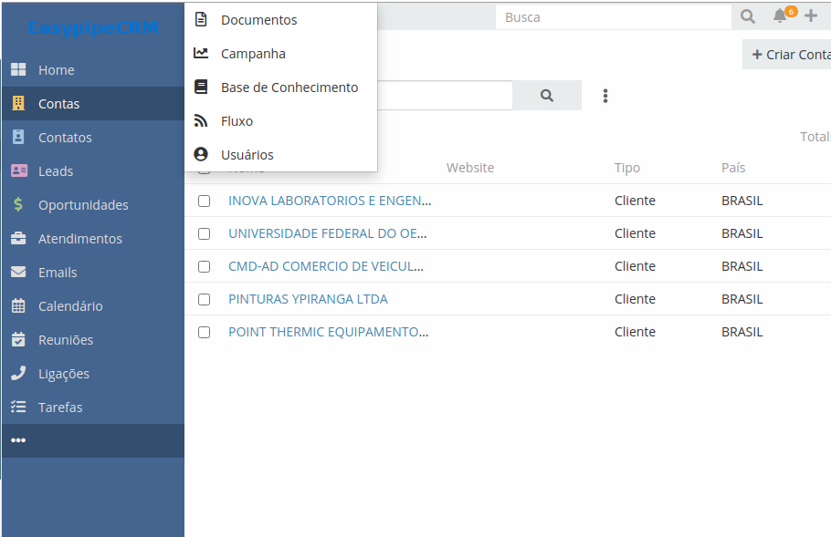Viewport: 831px width, 537px height.
Task: Sort by the Tipo column header
Action: [627, 168]
